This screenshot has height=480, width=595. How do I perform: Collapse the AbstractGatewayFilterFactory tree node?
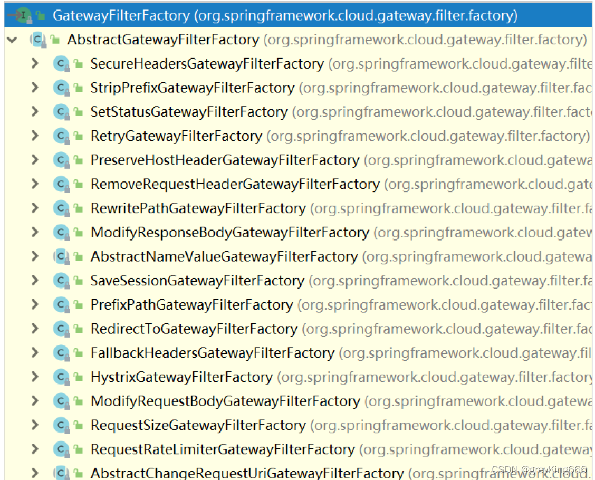coord(12,40)
